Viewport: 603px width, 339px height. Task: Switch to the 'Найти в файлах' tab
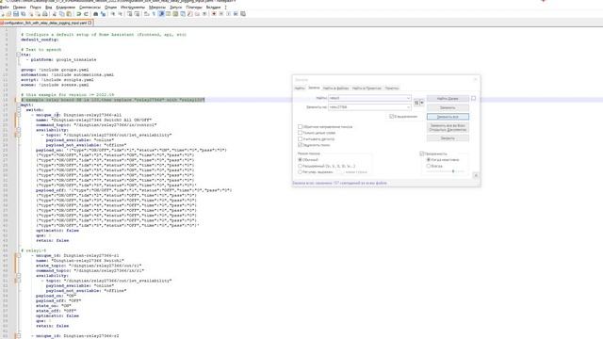pyautogui.click(x=335, y=88)
